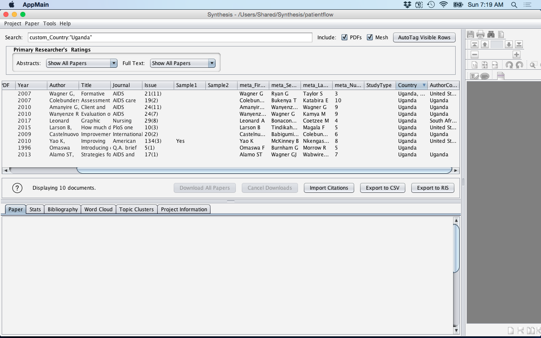Click Export to RIS button
The image size is (541, 338).
[x=433, y=188]
